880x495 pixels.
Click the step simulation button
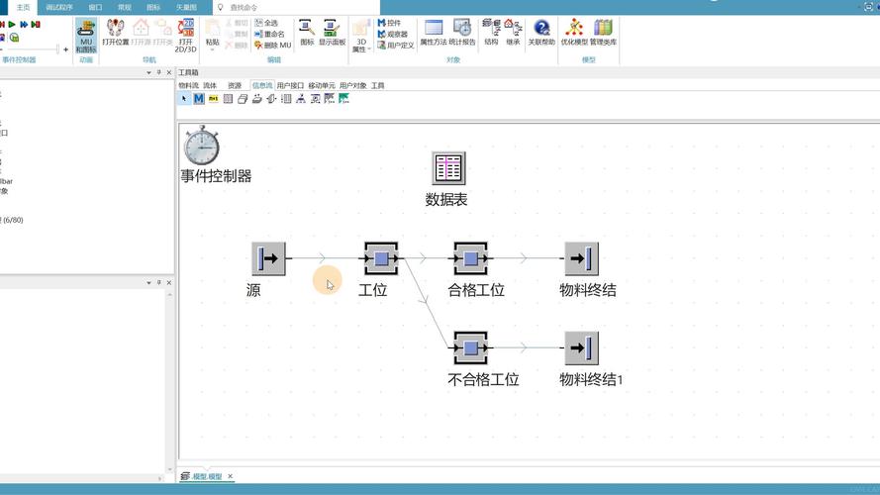click(36, 24)
